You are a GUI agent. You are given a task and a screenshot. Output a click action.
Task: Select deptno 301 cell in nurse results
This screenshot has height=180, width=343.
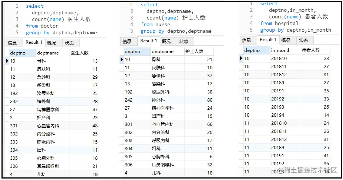pos(137,124)
